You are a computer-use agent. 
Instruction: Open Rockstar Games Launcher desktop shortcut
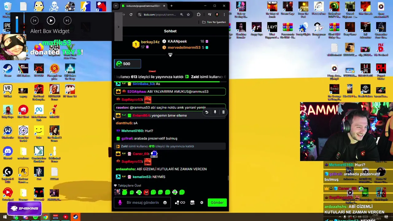[x=23, y=175]
